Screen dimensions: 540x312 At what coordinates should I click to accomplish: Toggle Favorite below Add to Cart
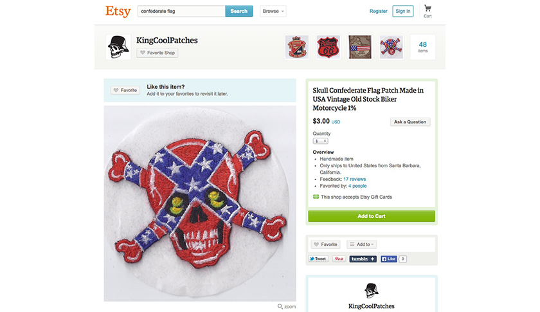(325, 244)
